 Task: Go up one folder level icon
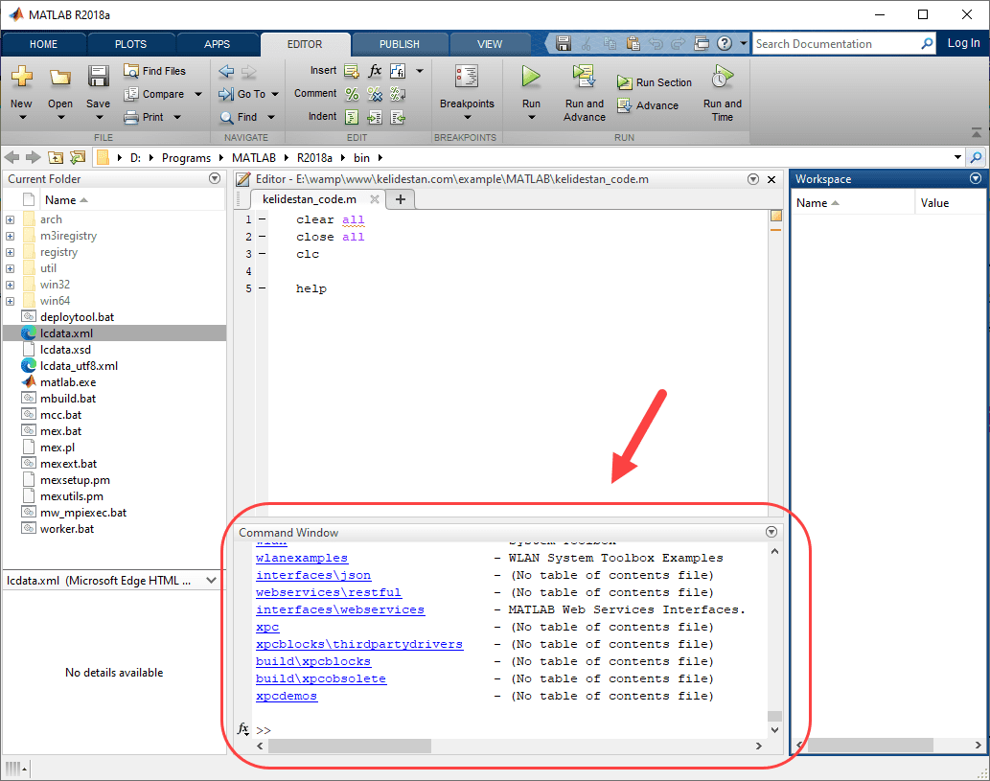(56, 157)
